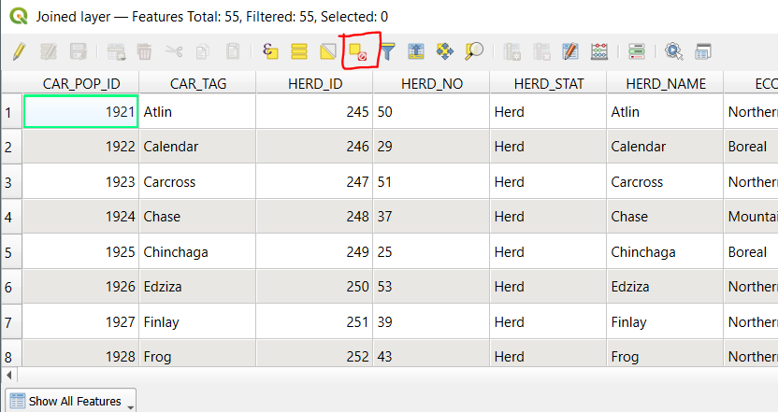
Task: Move selected rows to the top
Action: pyautogui.click(x=416, y=52)
